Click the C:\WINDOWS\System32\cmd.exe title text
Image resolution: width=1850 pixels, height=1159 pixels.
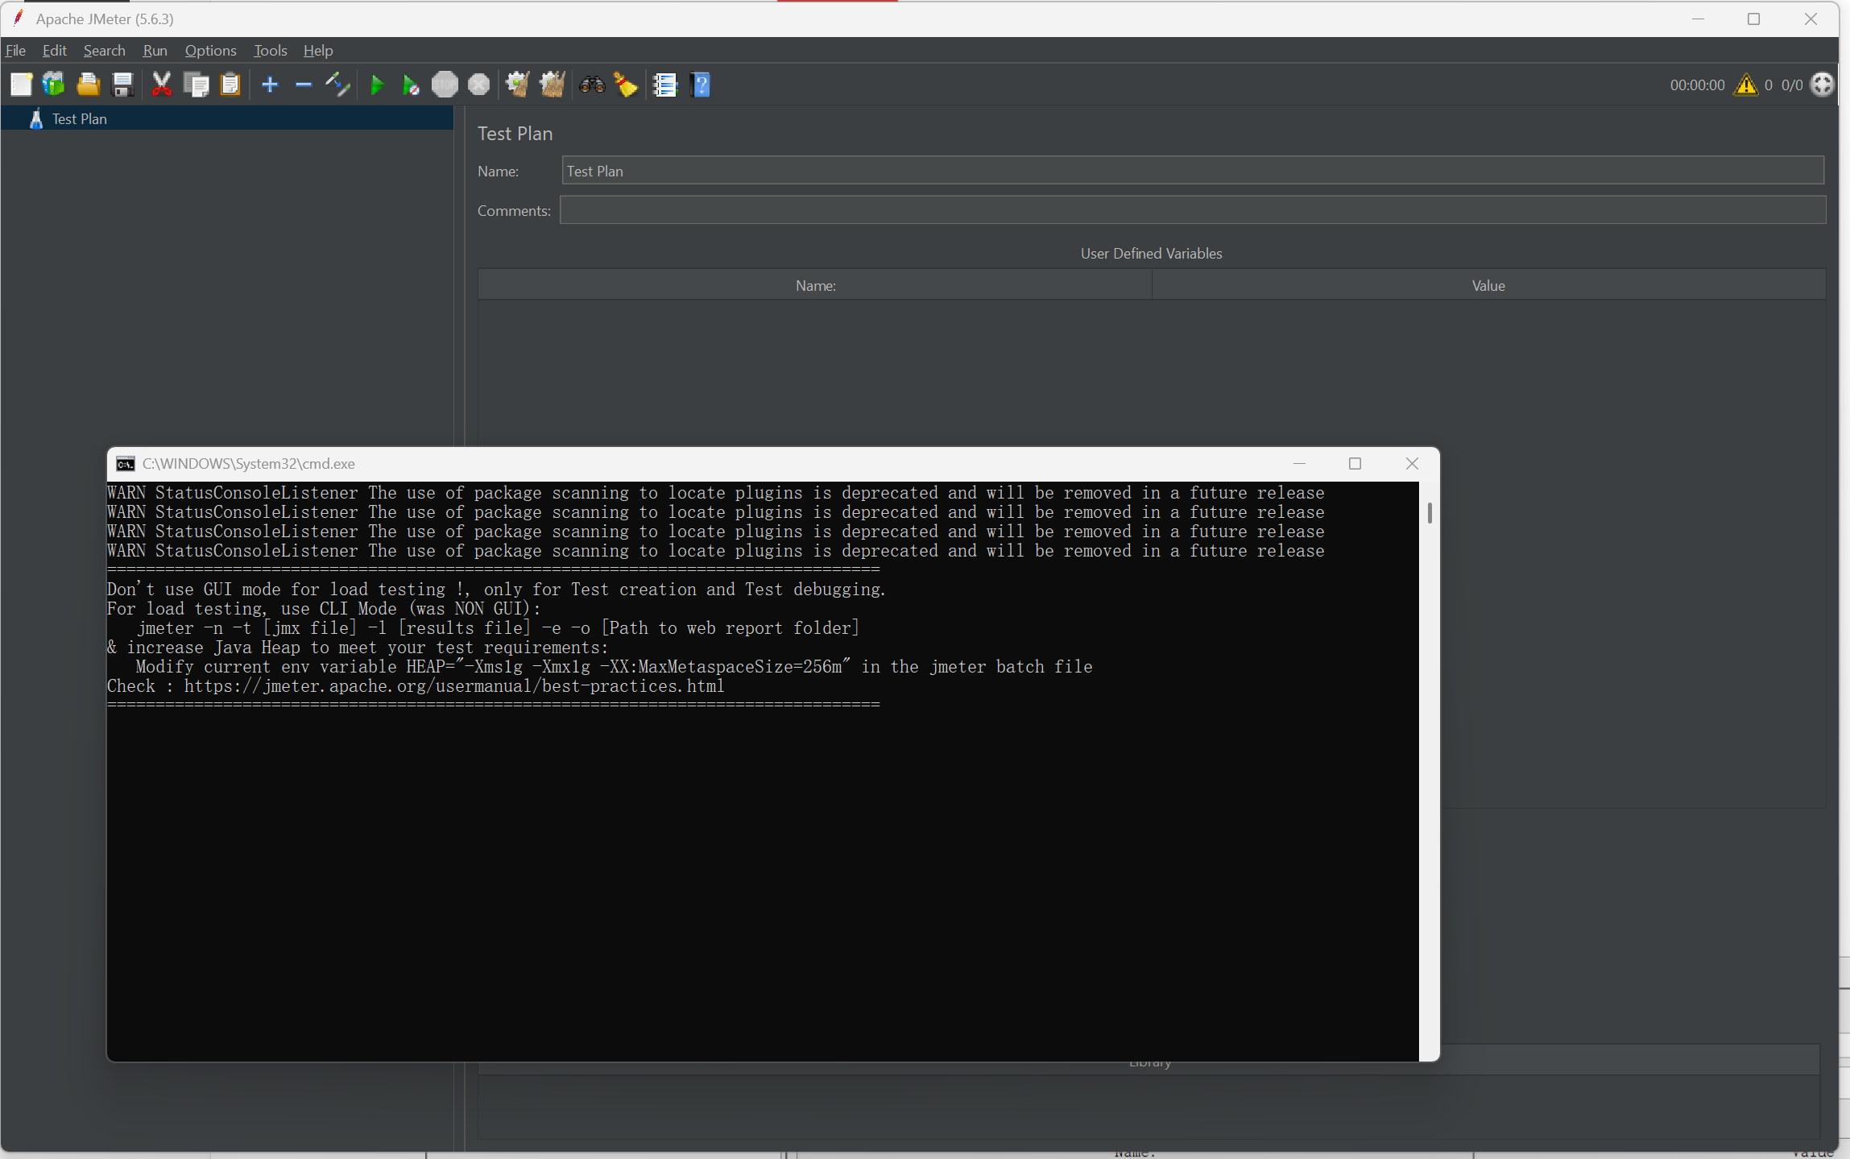point(248,464)
